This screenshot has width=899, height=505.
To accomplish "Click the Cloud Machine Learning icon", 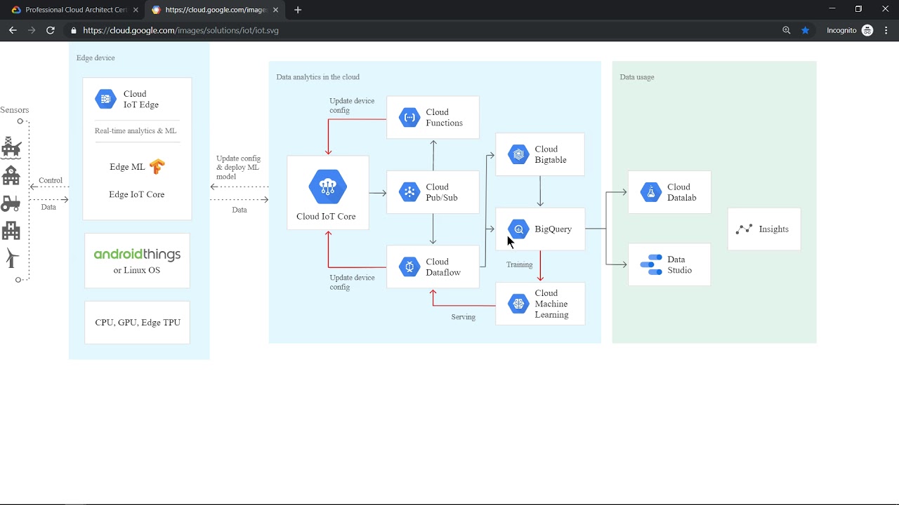I will (x=518, y=304).
